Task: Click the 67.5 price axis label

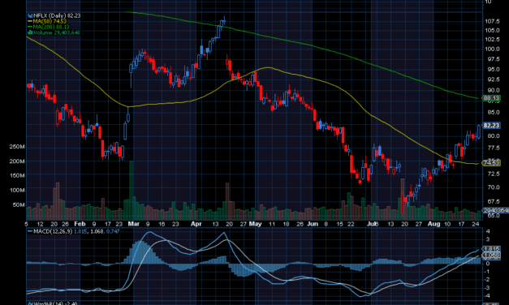Action: click(x=493, y=201)
